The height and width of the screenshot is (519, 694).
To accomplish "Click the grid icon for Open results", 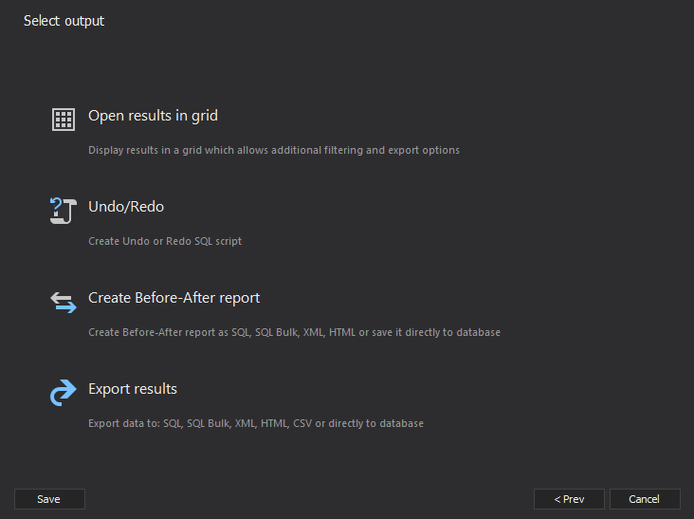I will pos(64,120).
